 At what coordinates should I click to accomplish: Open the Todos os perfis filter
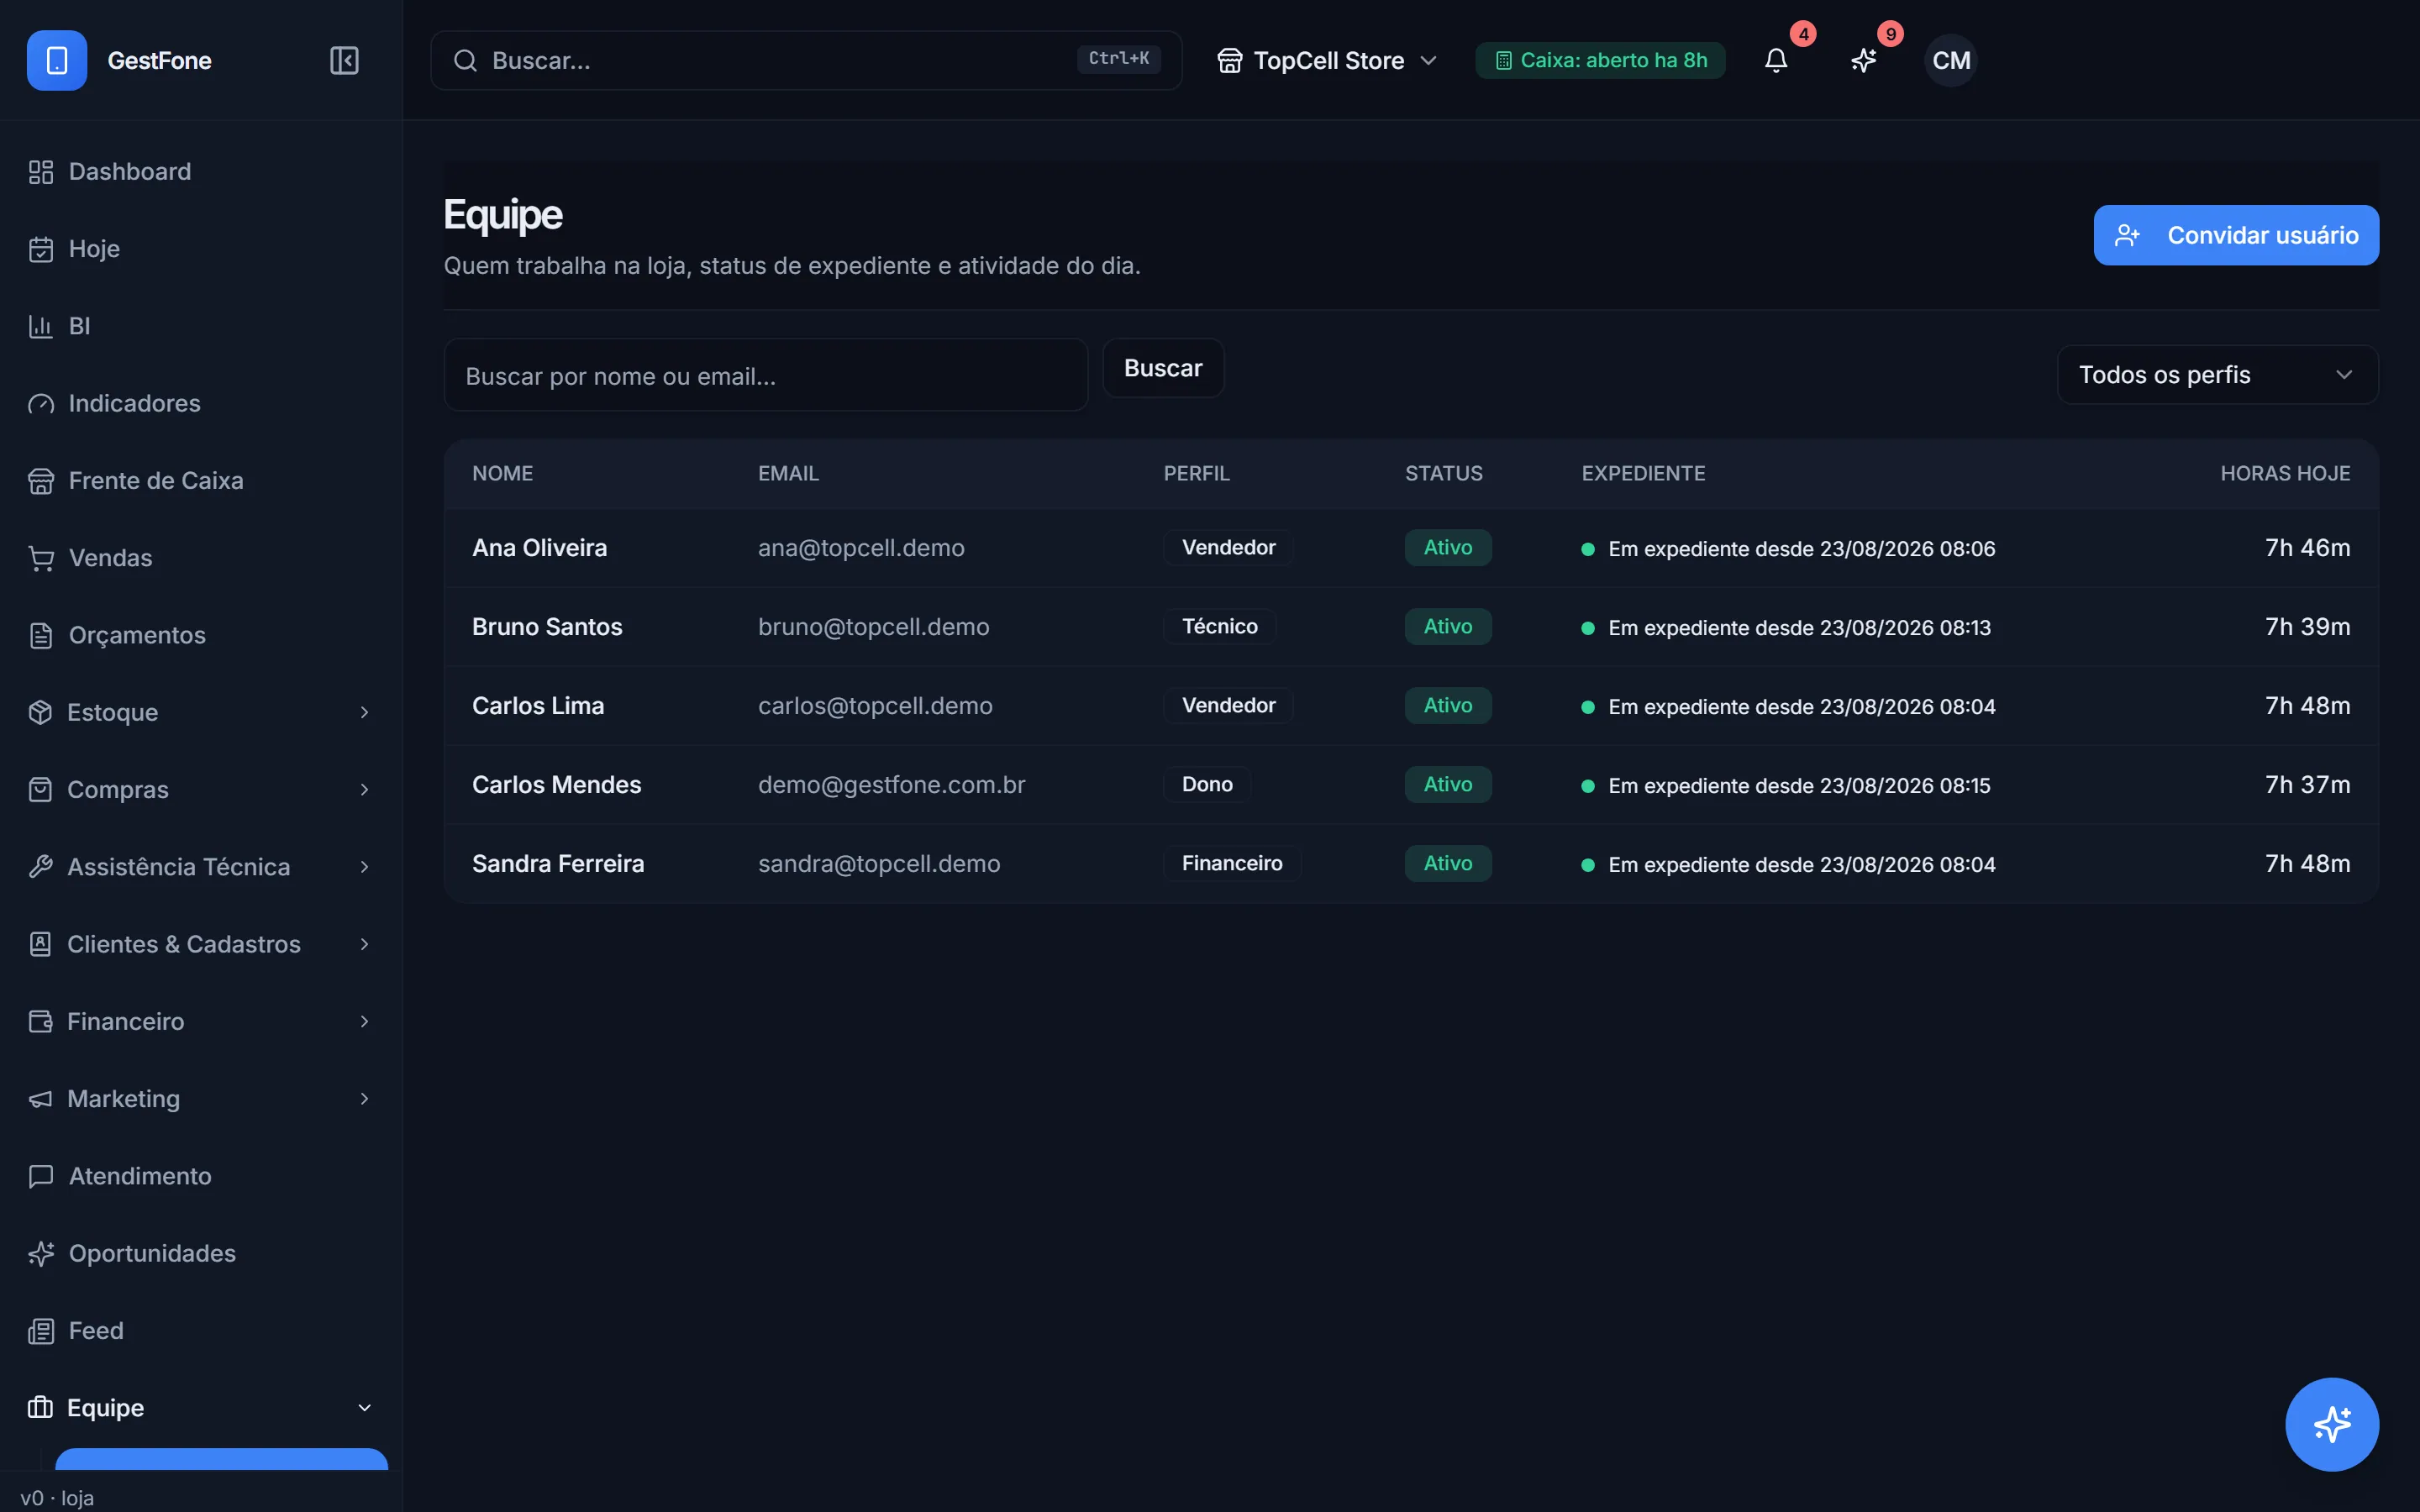pyautogui.click(x=2217, y=375)
